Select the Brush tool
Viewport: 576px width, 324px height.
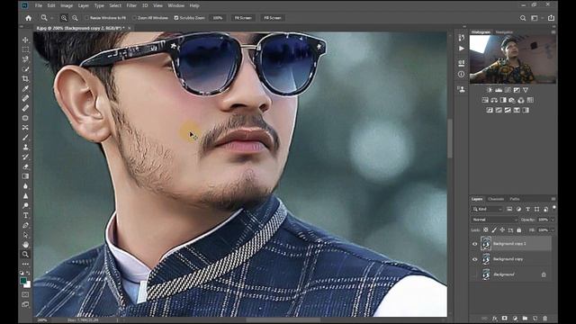[25, 138]
